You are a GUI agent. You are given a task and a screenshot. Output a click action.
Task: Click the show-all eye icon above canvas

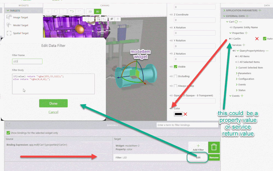118,19
